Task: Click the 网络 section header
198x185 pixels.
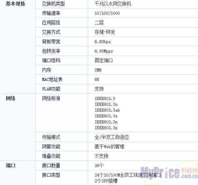Action: 10,98
